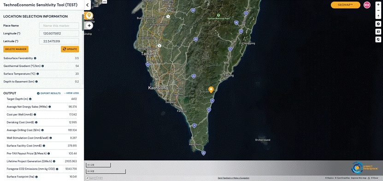Show info for Pre-TAX Payout Price
383x181 pixels.
pyautogui.click(x=48, y=154)
